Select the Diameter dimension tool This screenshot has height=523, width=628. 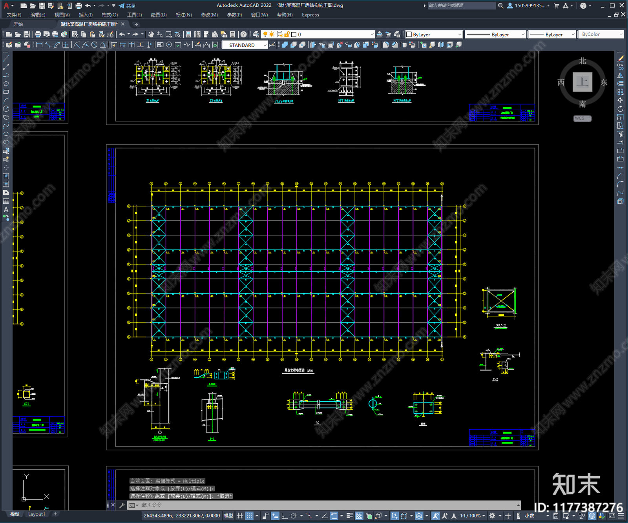tap(94, 45)
